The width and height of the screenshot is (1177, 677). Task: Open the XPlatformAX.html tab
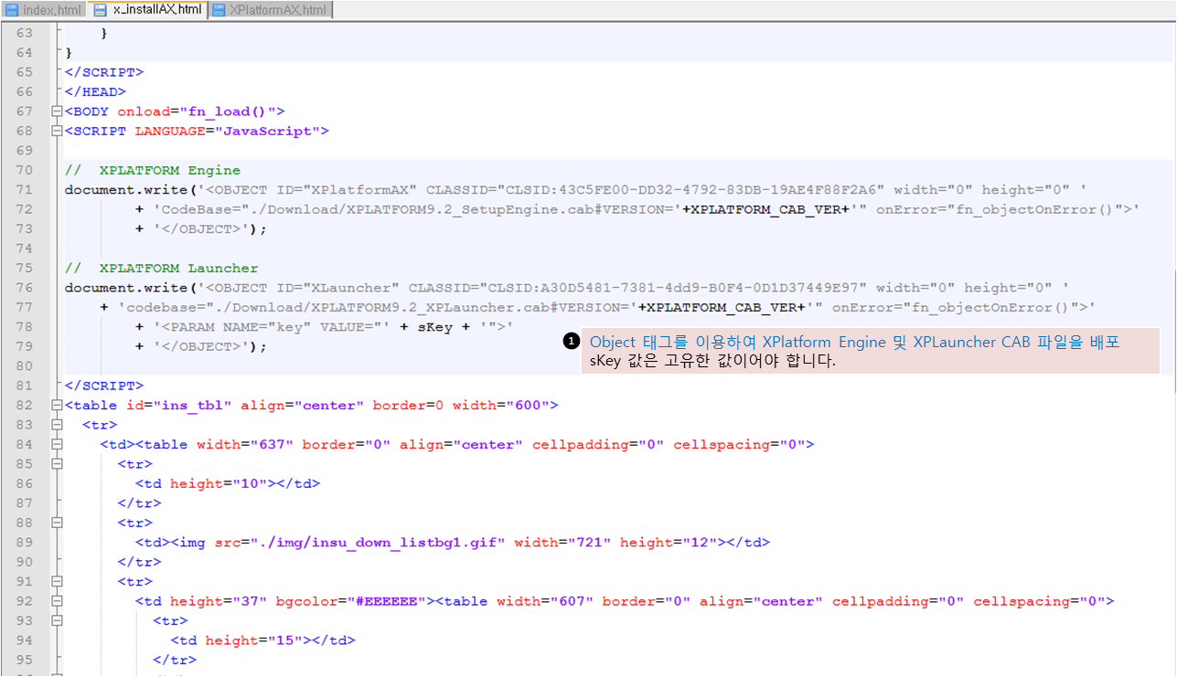(278, 11)
